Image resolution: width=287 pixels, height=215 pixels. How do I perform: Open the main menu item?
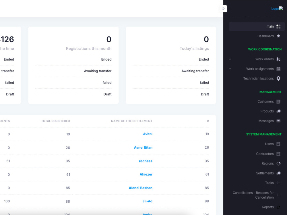[x=257, y=27]
